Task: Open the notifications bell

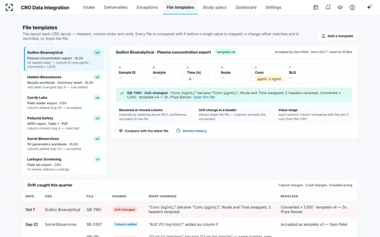Action: [328, 7]
